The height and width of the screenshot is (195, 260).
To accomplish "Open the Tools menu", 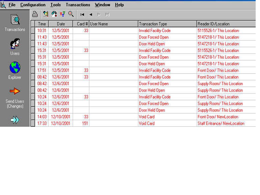I will pyautogui.click(x=56, y=5).
